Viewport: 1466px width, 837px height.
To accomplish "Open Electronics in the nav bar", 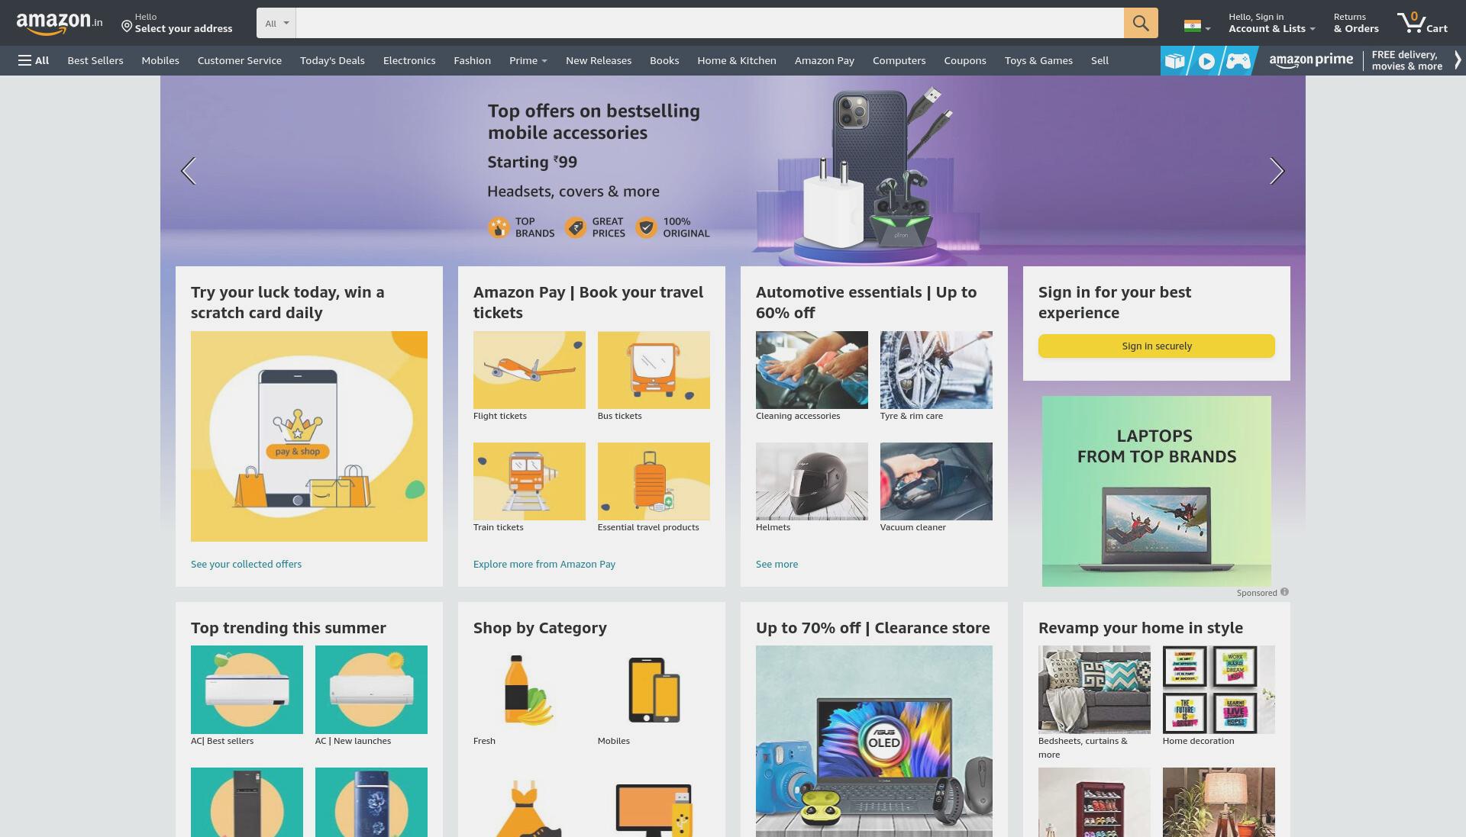I will pyautogui.click(x=409, y=60).
